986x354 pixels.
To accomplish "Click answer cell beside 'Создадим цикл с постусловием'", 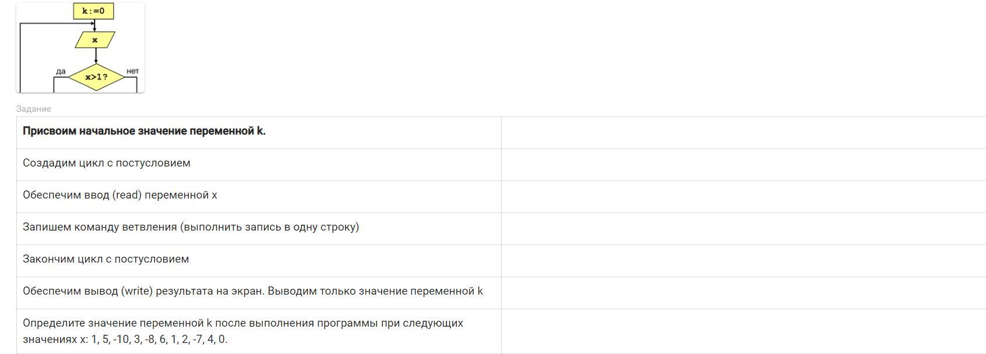I will pyautogui.click(x=744, y=164).
